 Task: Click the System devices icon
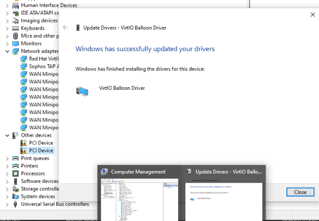[x=15, y=197]
